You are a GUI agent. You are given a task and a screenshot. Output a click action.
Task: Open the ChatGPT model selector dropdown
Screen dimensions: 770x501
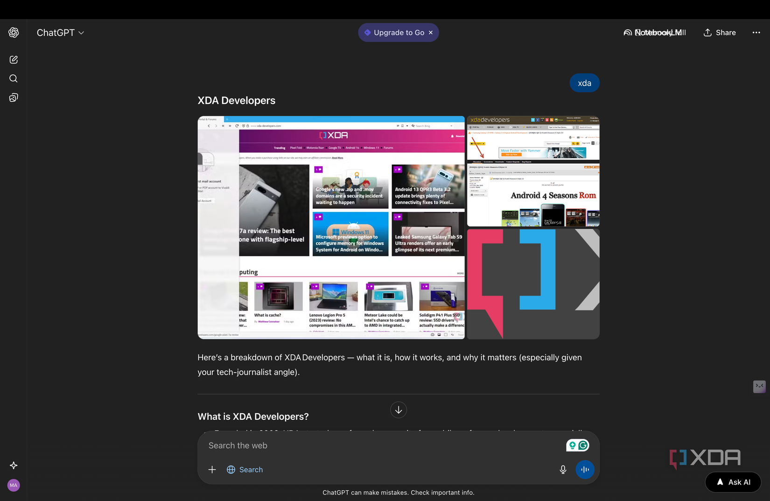[60, 32]
